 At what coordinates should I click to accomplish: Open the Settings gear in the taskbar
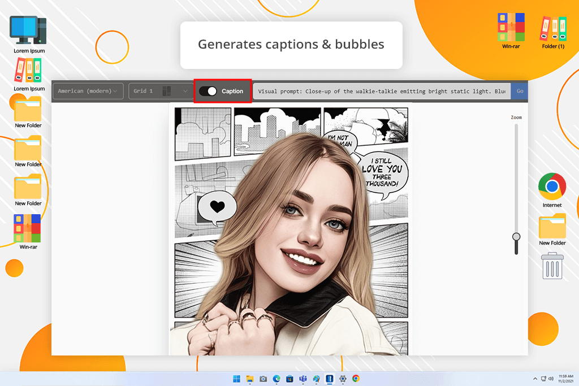click(343, 379)
